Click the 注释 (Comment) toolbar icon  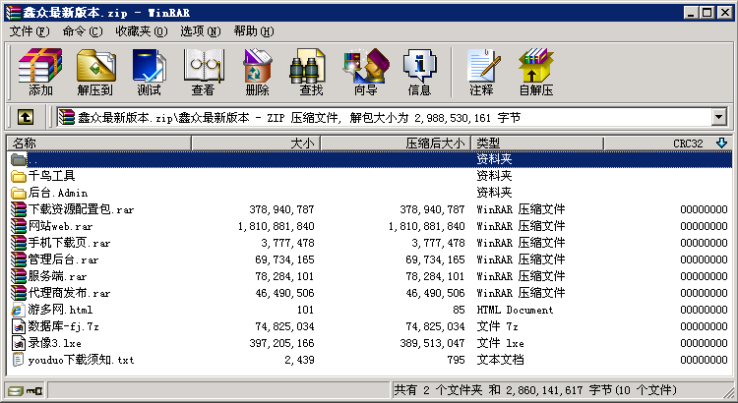point(481,72)
